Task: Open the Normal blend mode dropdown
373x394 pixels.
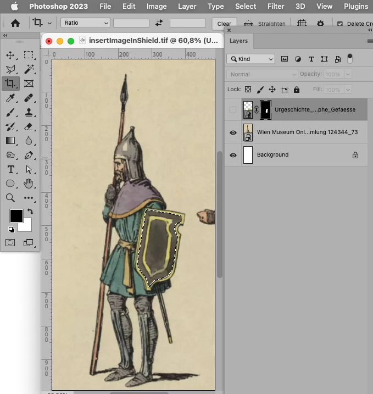Action: point(262,74)
